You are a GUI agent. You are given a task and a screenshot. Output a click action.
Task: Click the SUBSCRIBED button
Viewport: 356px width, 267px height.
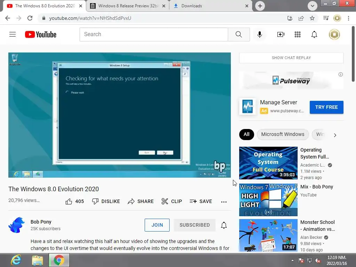point(195,225)
